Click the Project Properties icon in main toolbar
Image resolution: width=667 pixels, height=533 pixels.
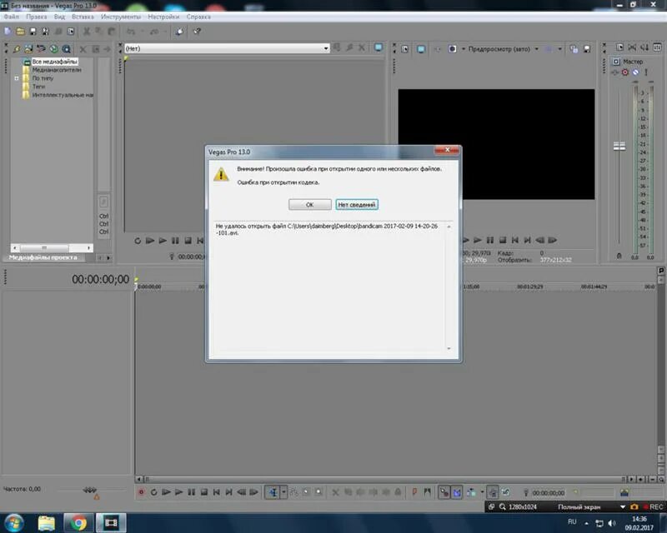(71, 32)
